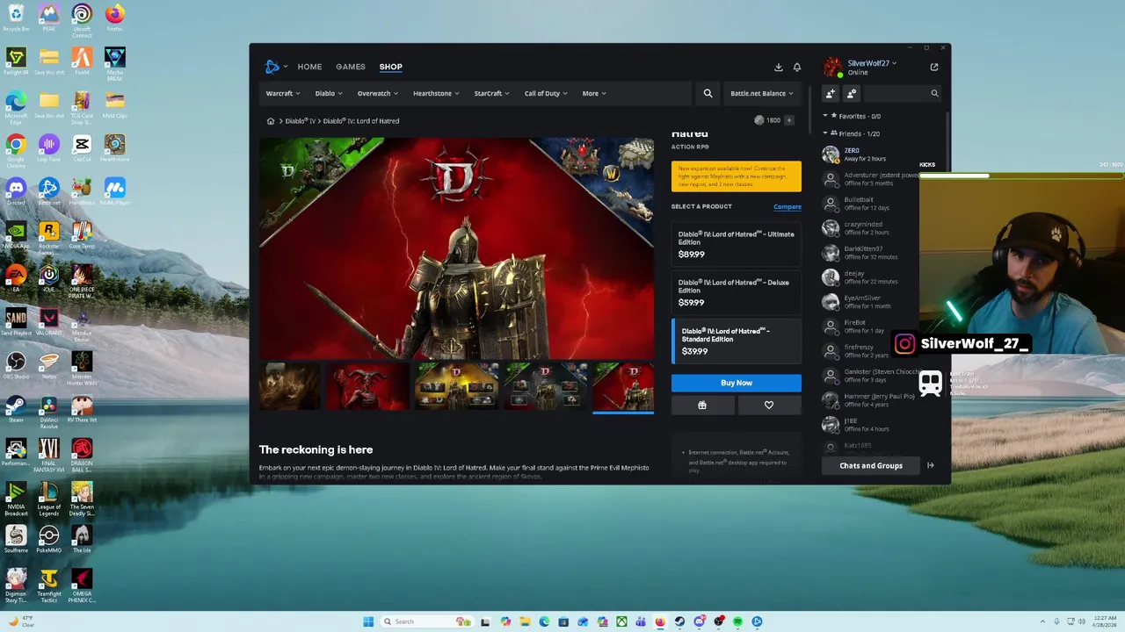
Task: Expand the StarCraft dropdown
Action: [x=492, y=93]
